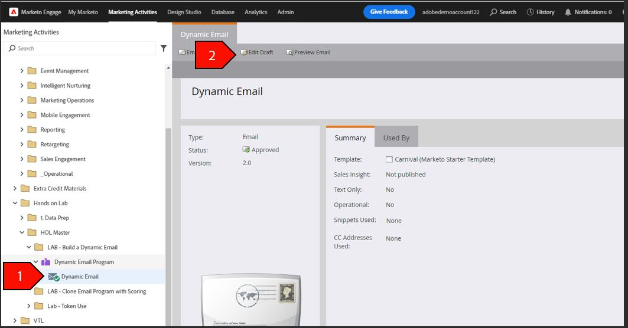Viewport: 628px width, 328px height.
Task: Click the tree scrollbar up arrow
Action: [168, 68]
